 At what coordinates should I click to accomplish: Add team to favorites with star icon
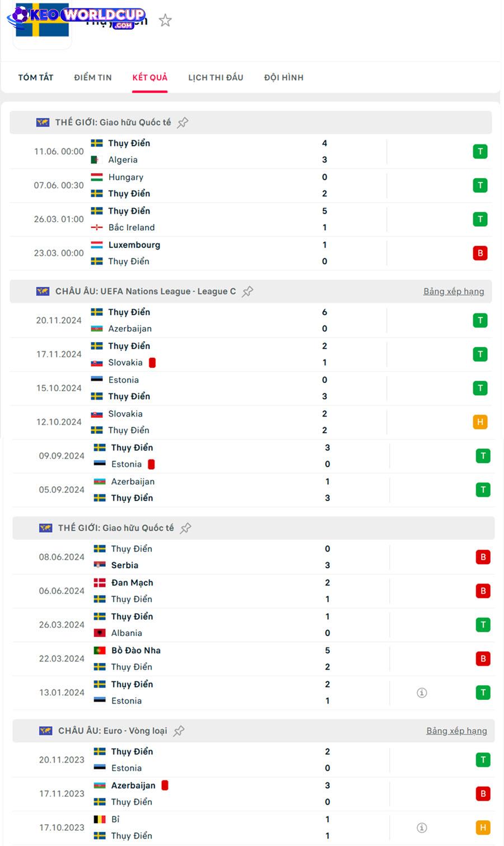click(165, 21)
